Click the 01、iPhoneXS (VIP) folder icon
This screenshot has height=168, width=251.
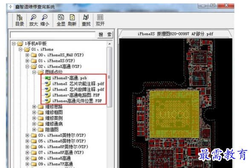pos(34,61)
